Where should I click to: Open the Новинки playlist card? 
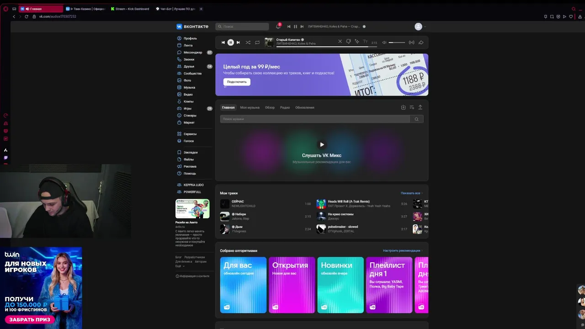pyautogui.click(x=340, y=285)
